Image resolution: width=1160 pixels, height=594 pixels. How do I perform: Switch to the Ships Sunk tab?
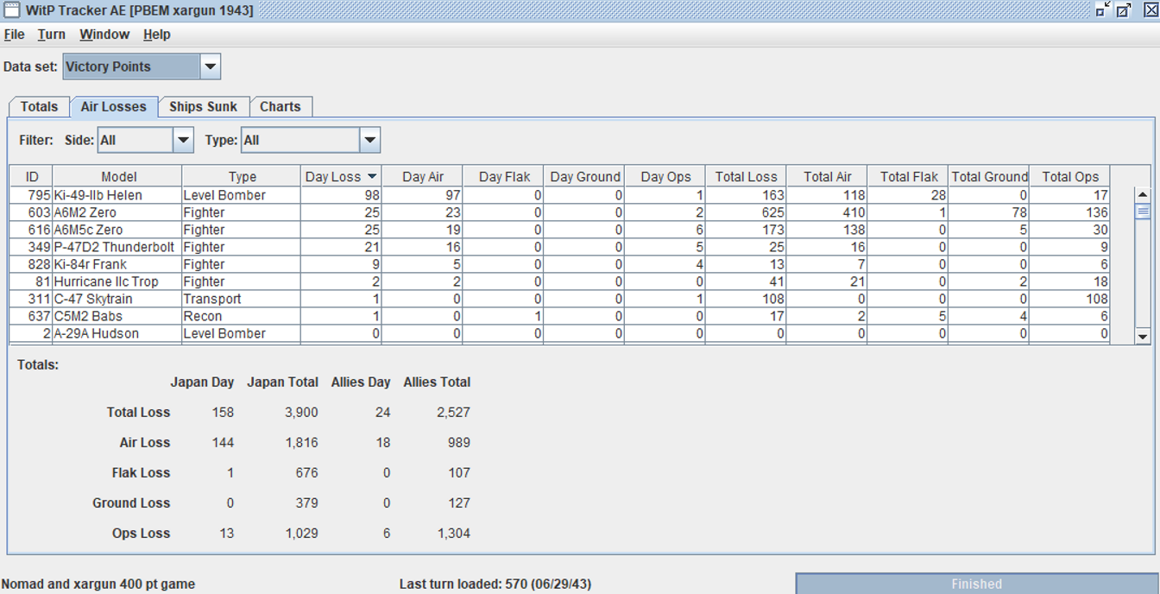tap(203, 106)
